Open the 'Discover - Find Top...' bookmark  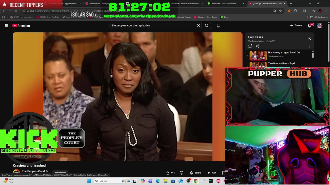[x=205, y=17]
